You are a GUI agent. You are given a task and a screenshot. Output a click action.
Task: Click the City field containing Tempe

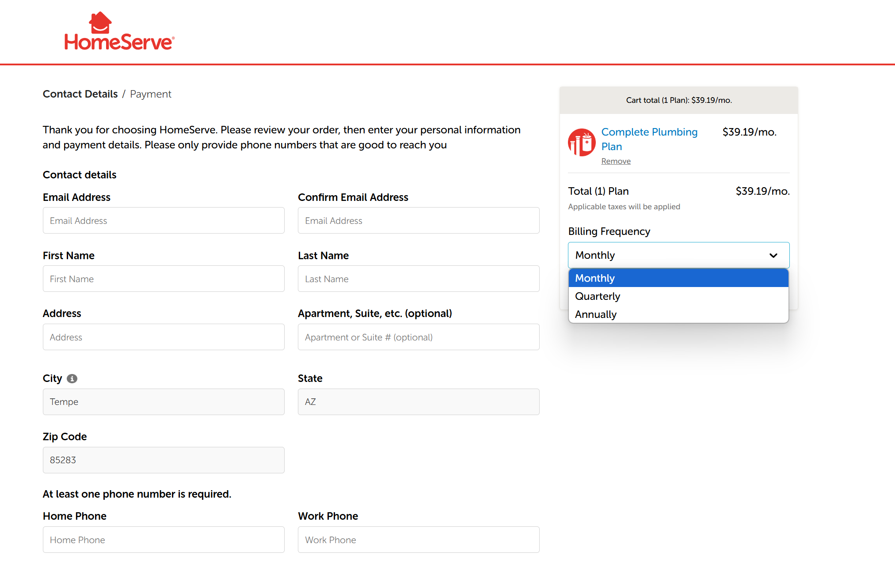164,402
